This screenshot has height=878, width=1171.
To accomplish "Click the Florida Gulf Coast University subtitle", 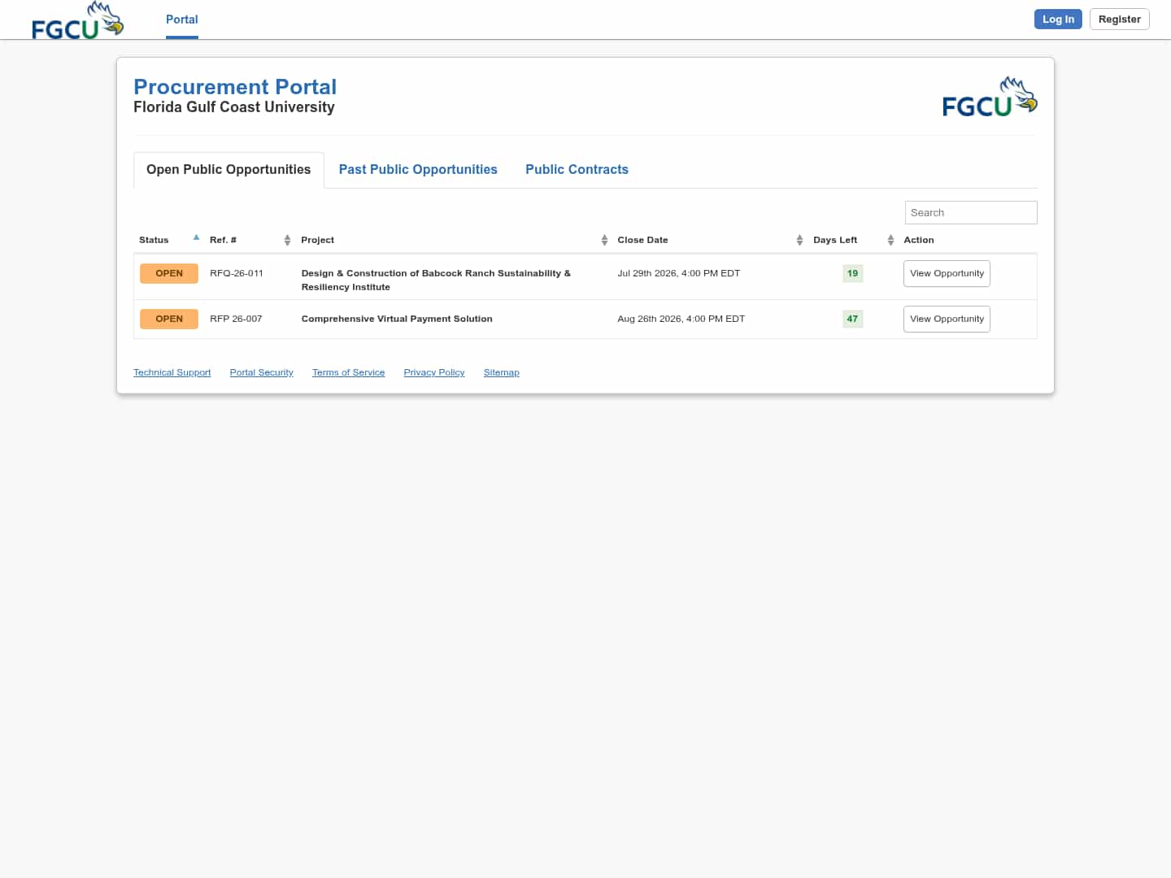I will [x=234, y=107].
